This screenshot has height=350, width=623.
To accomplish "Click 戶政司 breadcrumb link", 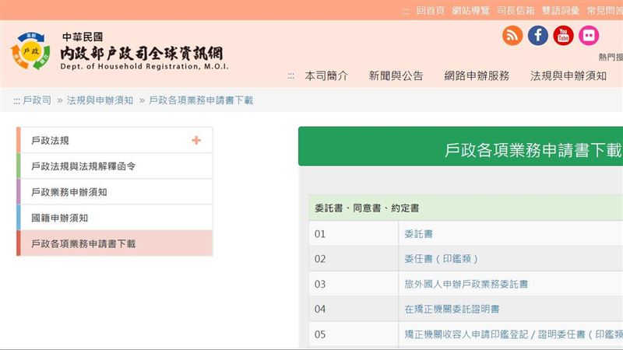I will pyautogui.click(x=37, y=100).
